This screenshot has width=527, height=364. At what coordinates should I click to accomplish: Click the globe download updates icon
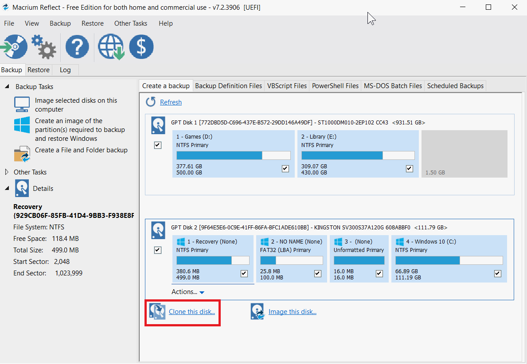point(111,46)
